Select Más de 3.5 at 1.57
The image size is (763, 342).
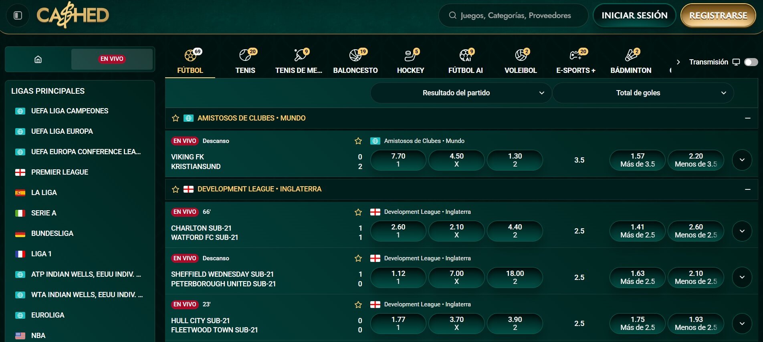point(638,160)
